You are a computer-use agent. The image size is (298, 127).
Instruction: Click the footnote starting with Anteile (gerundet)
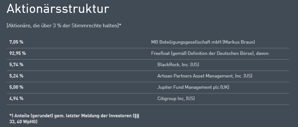click(x=74, y=116)
